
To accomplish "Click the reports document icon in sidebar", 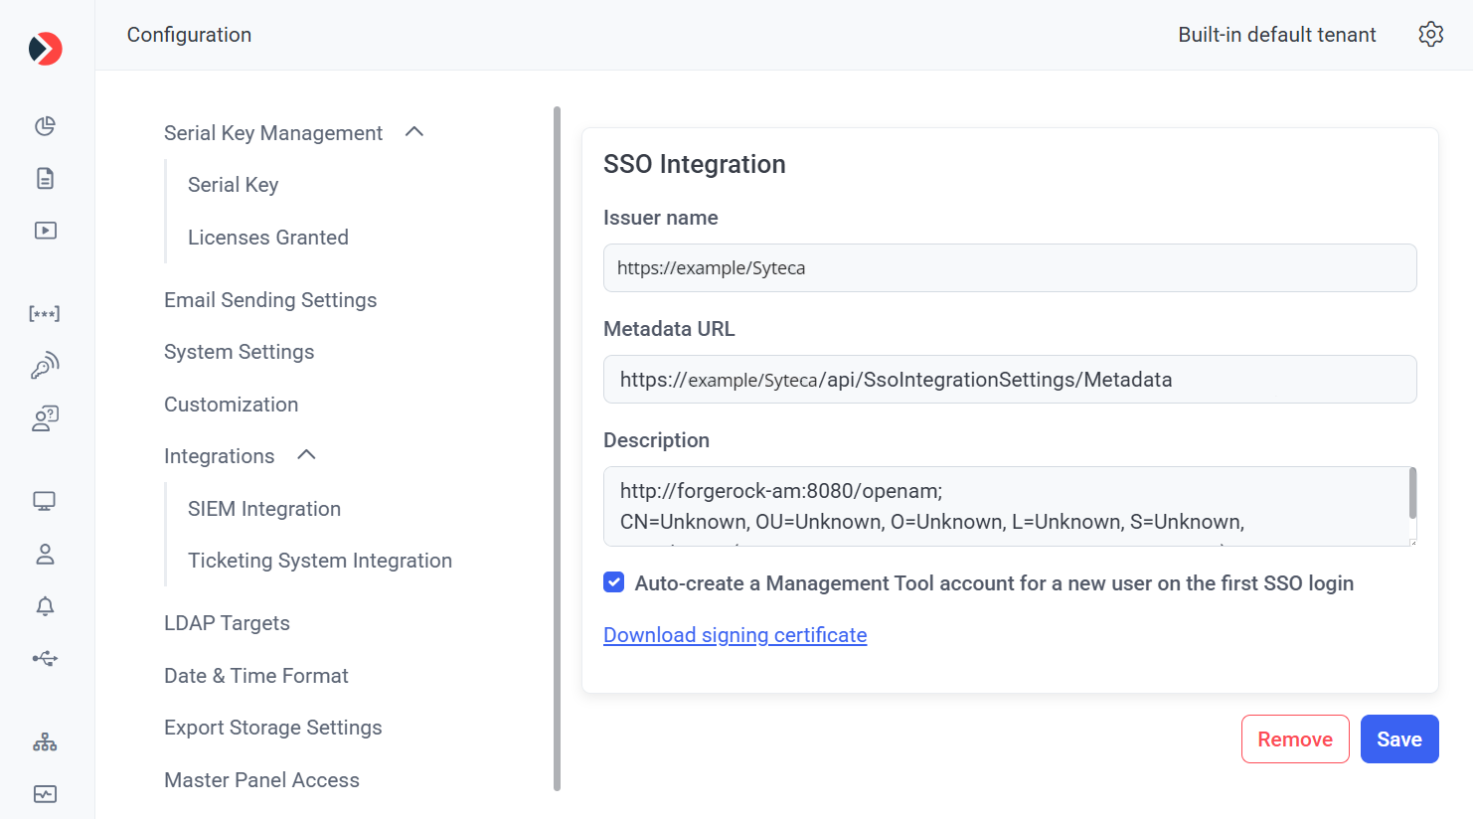I will click(x=45, y=178).
